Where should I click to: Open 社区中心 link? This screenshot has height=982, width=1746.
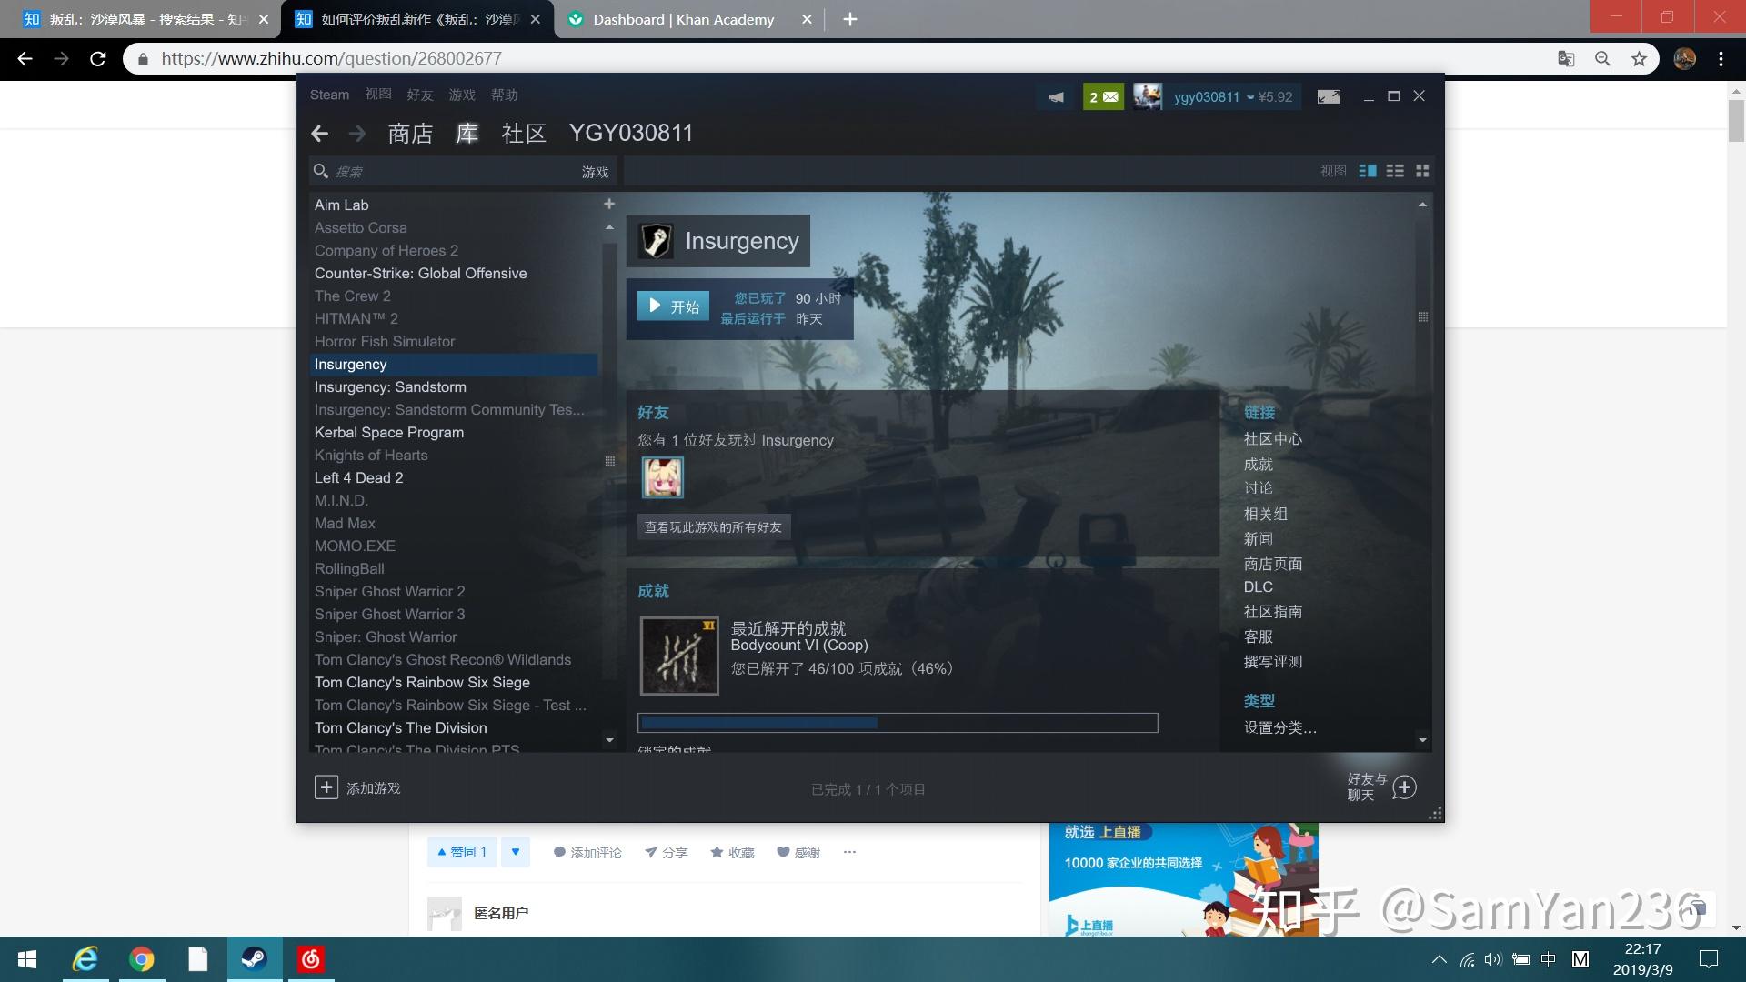[x=1273, y=439]
